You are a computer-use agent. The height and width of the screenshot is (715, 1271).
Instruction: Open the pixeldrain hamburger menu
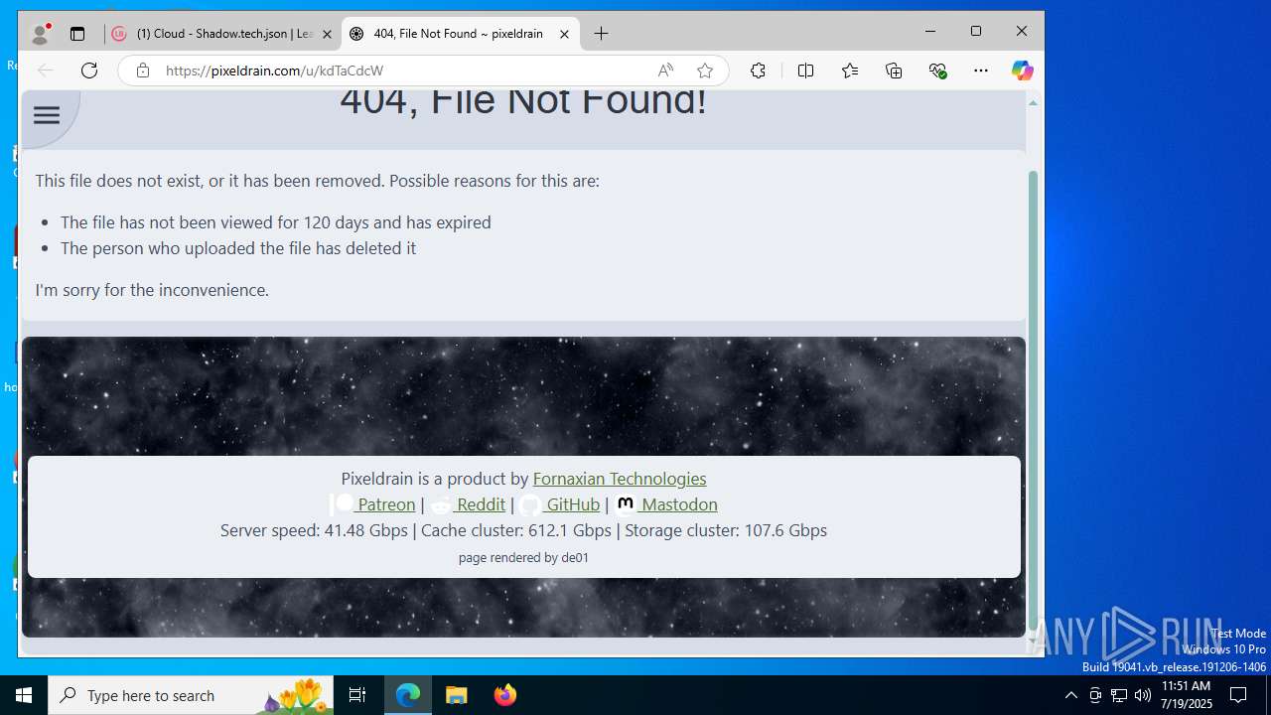point(47,115)
